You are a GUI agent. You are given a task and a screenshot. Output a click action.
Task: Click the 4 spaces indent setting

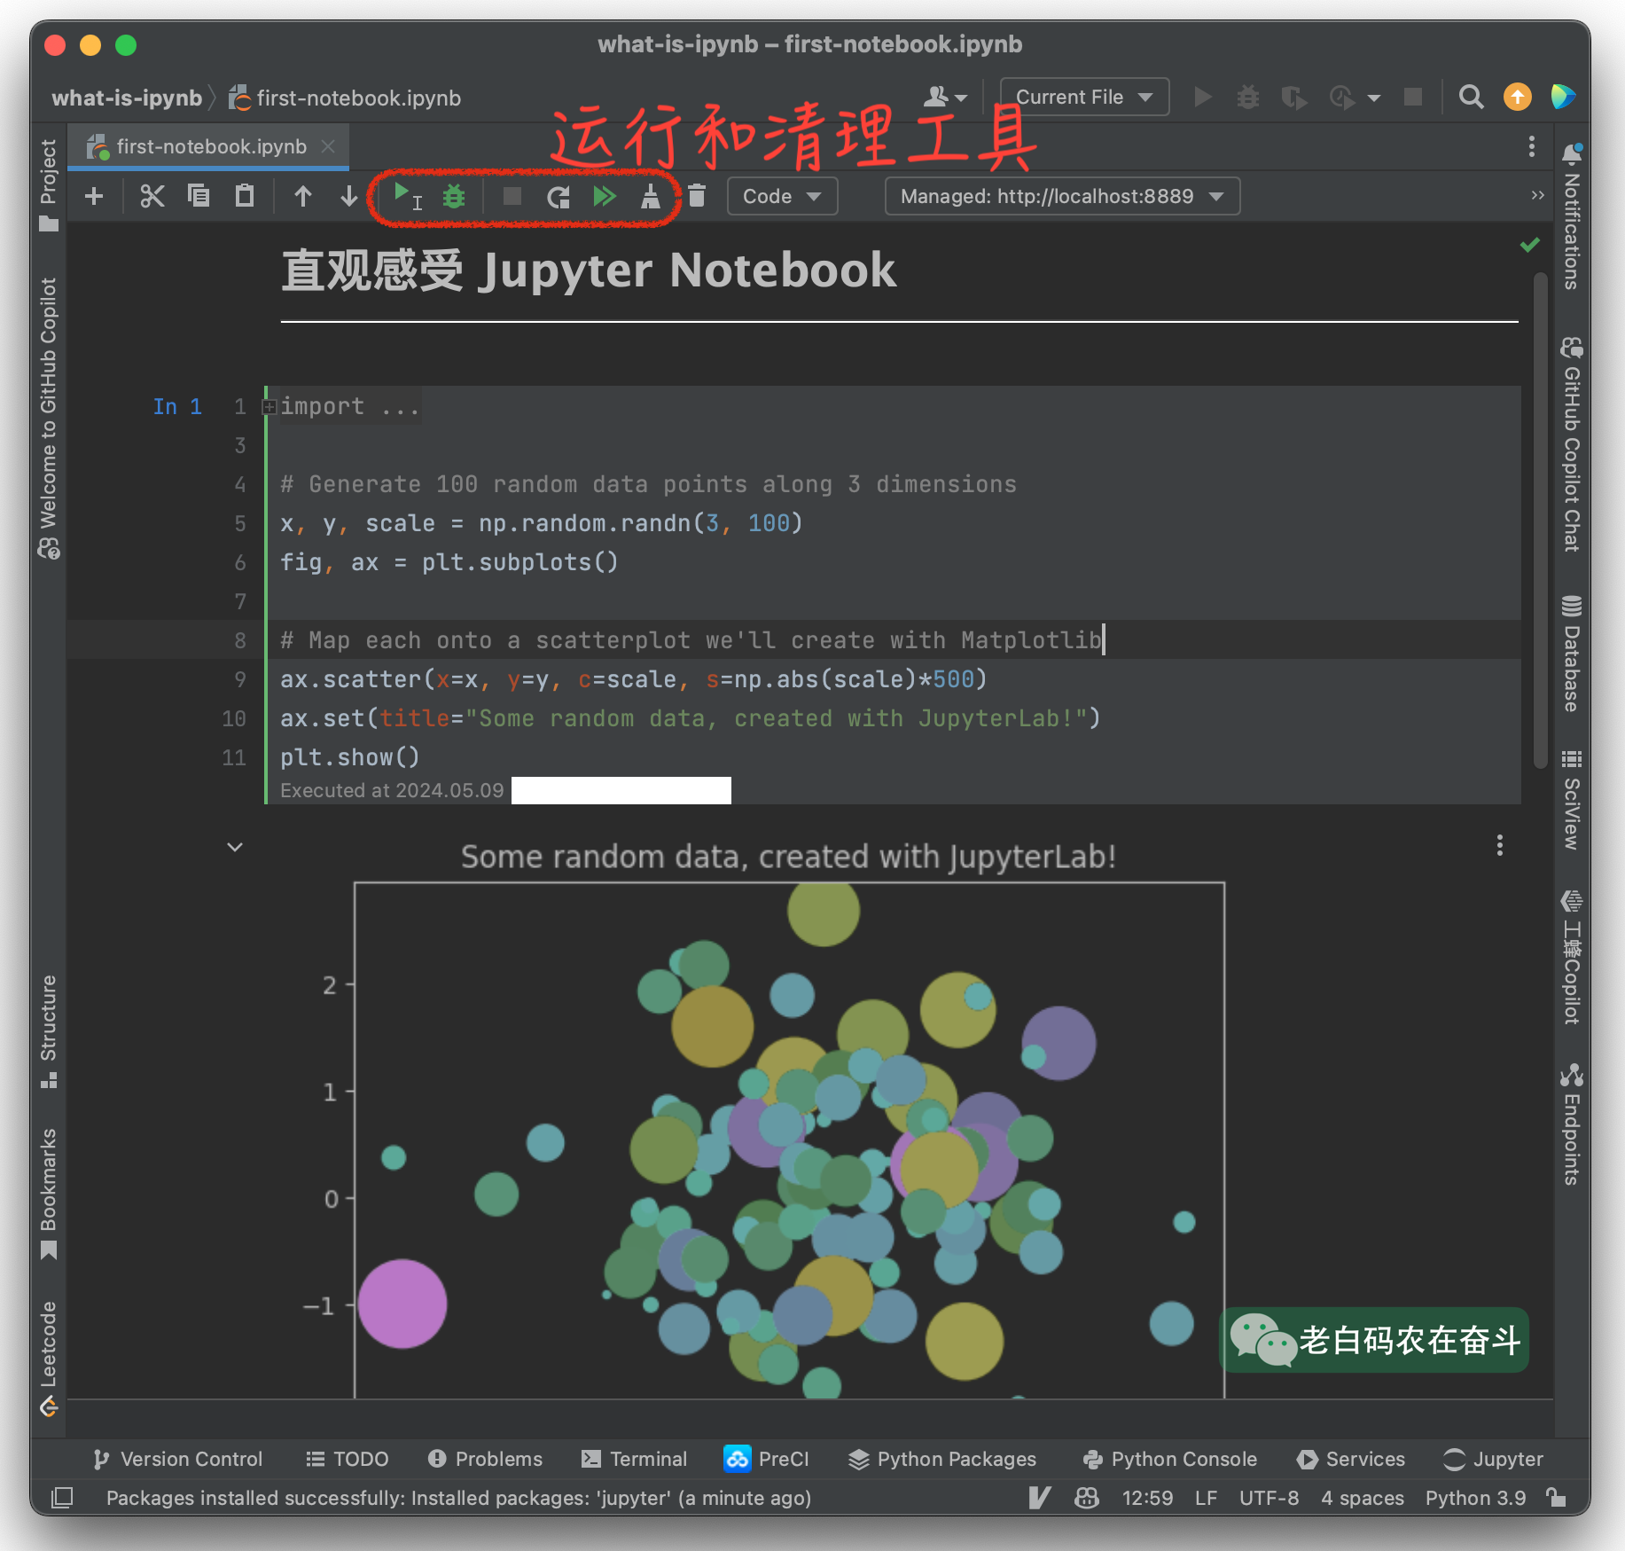(1362, 1498)
